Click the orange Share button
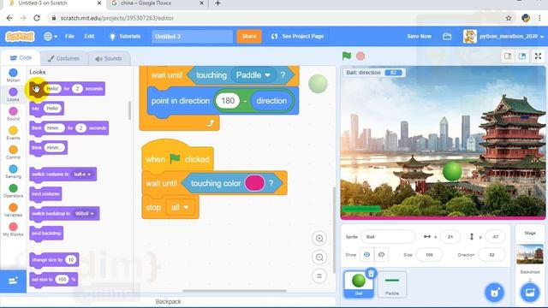This screenshot has height=308, width=548. point(249,36)
